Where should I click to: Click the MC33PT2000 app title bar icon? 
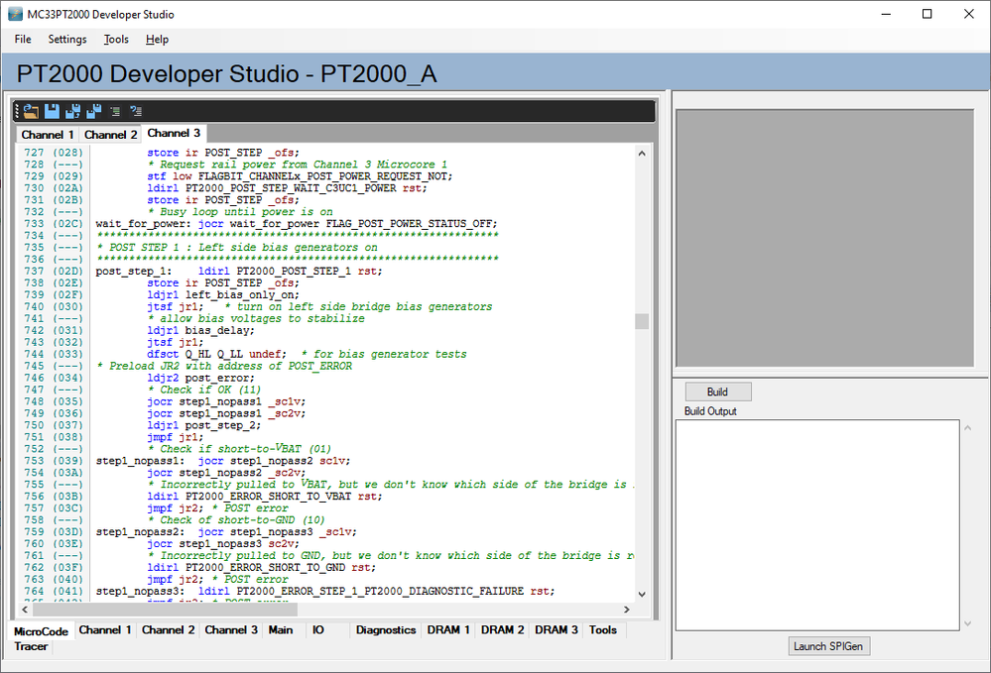pyautogui.click(x=15, y=14)
